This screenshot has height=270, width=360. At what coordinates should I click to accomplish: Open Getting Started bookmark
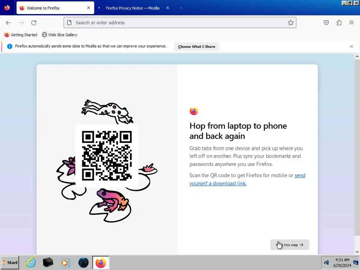pyautogui.click(x=21, y=35)
